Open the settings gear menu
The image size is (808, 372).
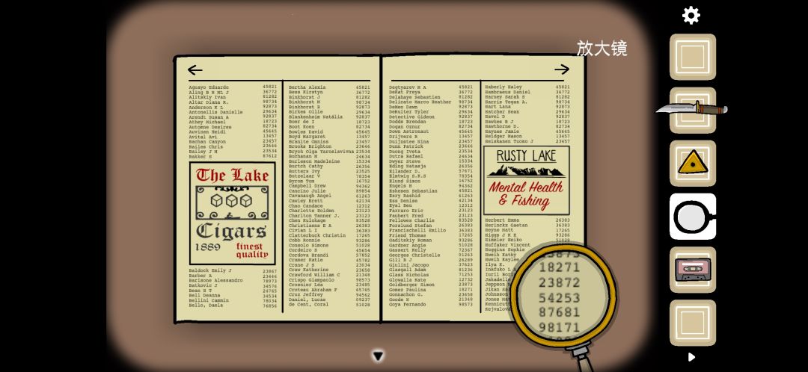click(691, 16)
